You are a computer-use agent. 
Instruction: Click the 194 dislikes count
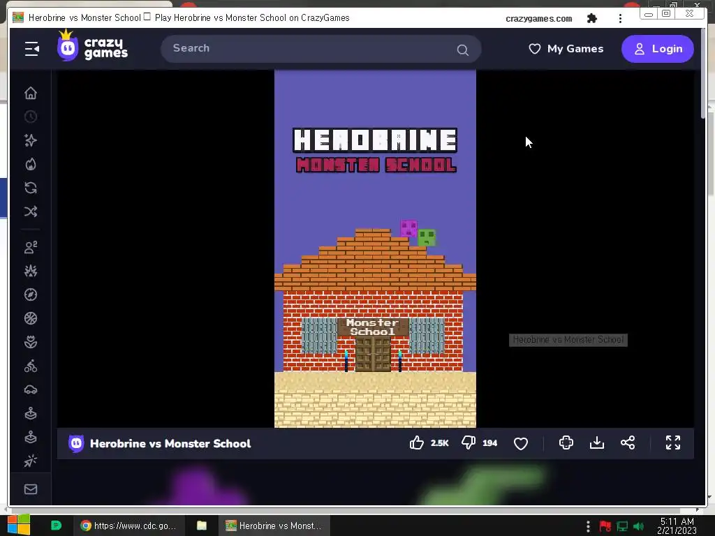pos(489,443)
